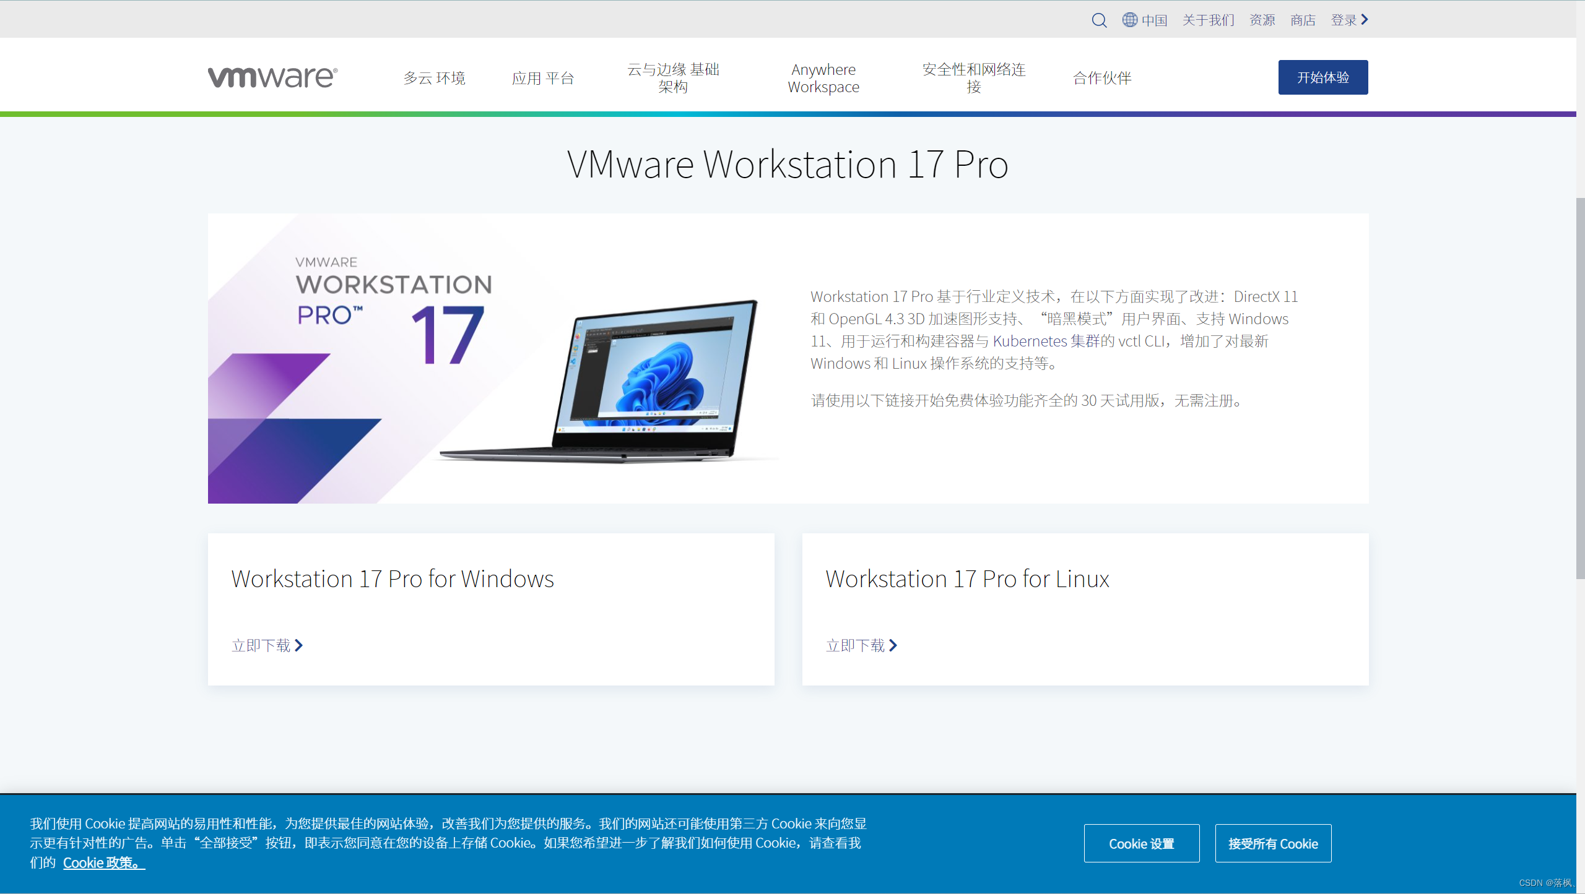Expand 云与边缘基础架构 dropdown

674,77
